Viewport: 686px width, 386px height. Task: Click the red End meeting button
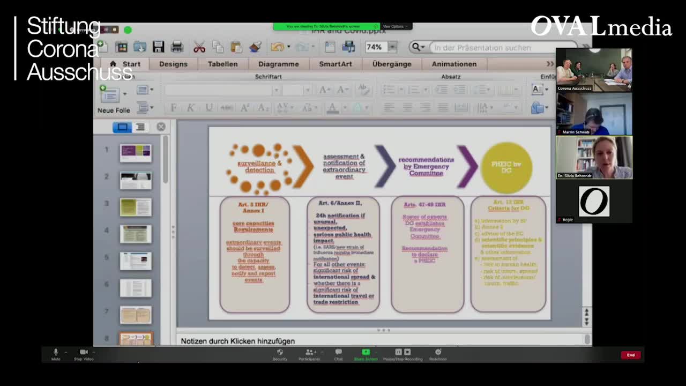631,355
